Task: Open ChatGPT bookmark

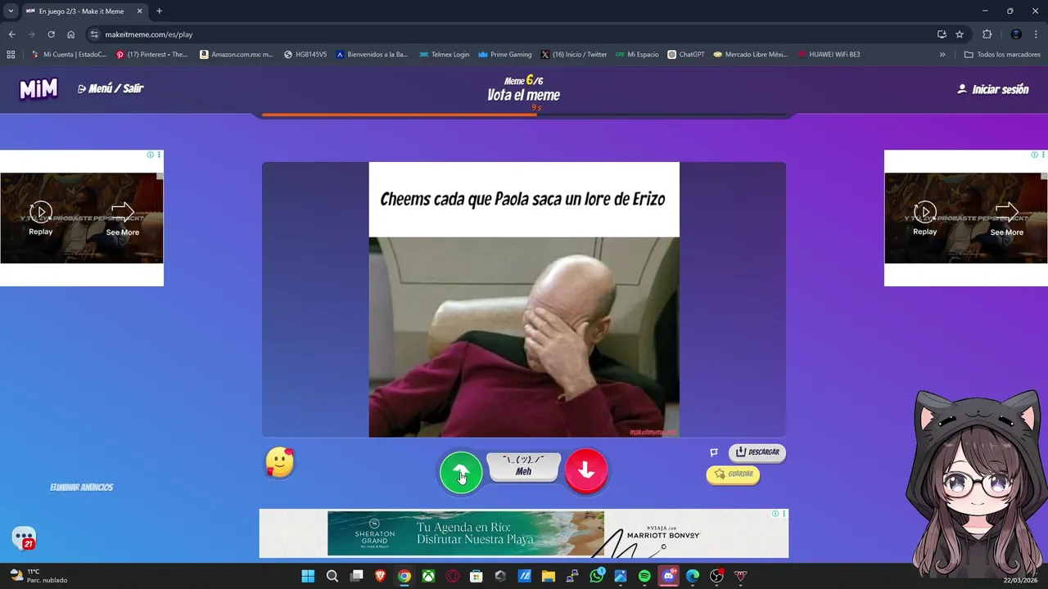Action: point(686,55)
